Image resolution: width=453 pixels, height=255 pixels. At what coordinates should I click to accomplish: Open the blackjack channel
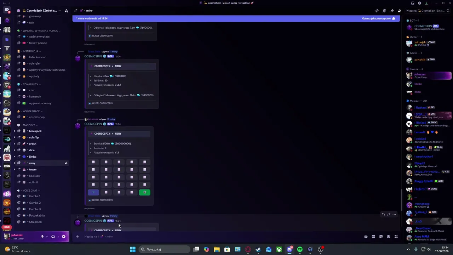42,131
